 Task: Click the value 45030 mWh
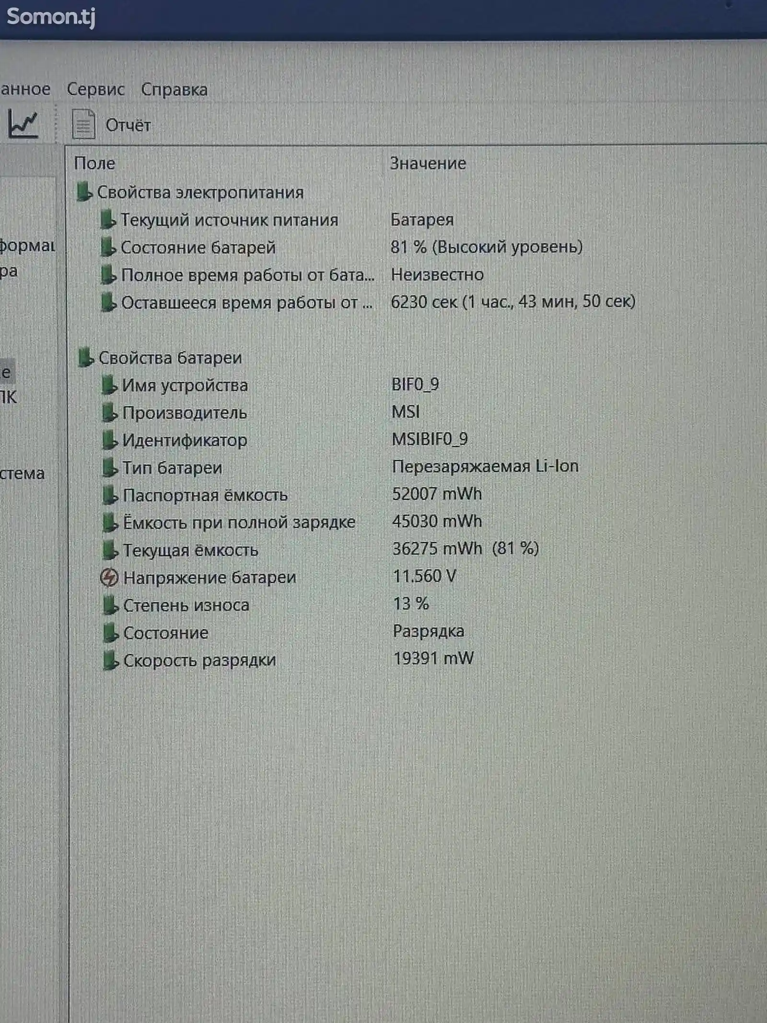pos(437,521)
